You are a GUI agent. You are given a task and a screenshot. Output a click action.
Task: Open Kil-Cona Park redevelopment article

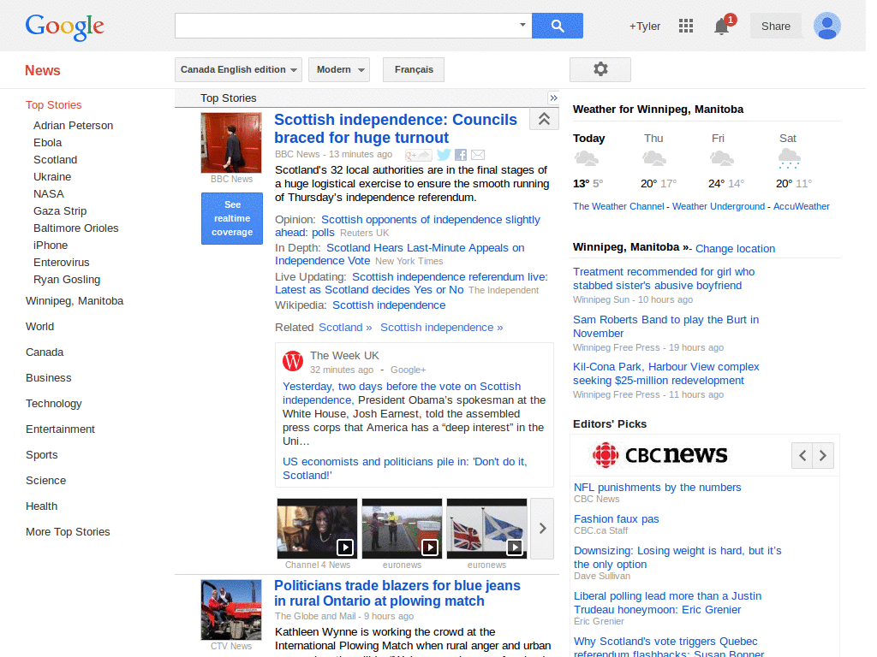(665, 374)
